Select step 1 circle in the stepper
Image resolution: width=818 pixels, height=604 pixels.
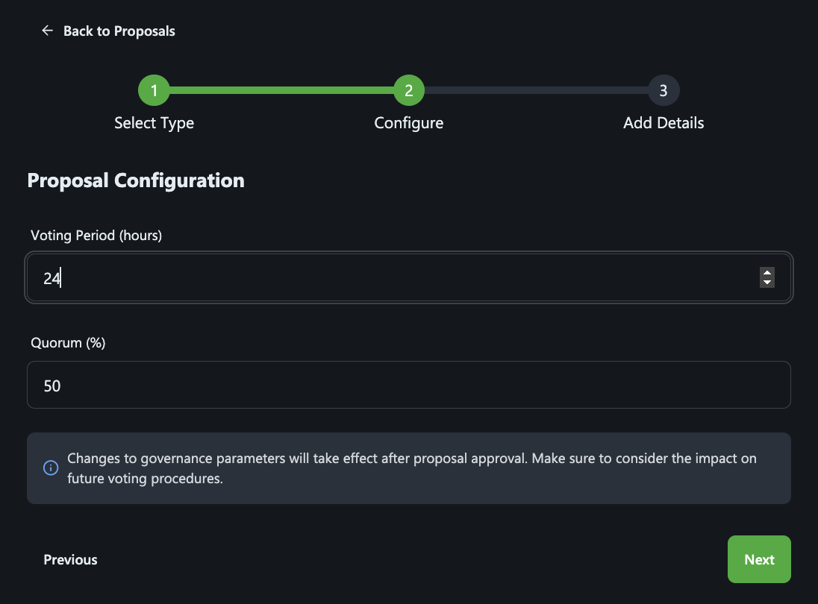(154, 91)
